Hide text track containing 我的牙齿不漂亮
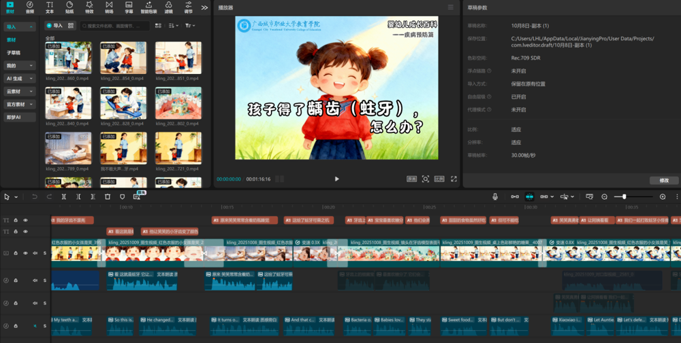The image size is (681, 343). (x=25, y=221)
